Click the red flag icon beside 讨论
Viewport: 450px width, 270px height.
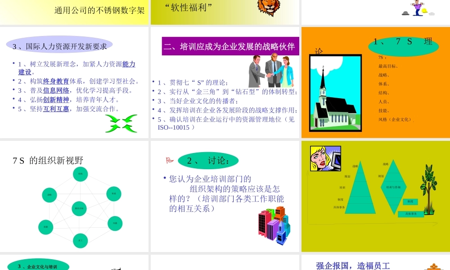coord(170,160)
